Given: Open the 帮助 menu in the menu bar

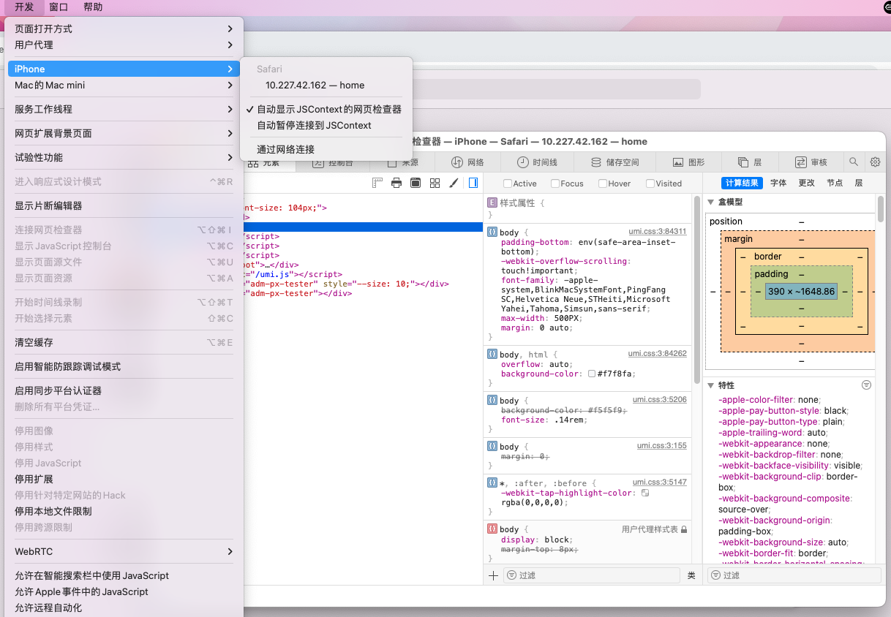Looking at the screenshot, I should point(93,7).
